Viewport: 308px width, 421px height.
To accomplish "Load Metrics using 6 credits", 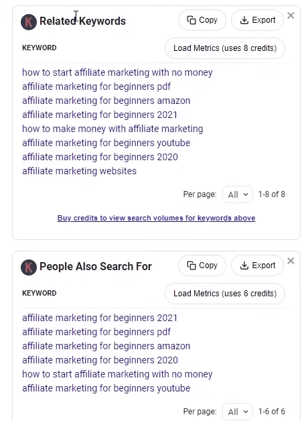I will pyautogui.click(x=225, y=294).
